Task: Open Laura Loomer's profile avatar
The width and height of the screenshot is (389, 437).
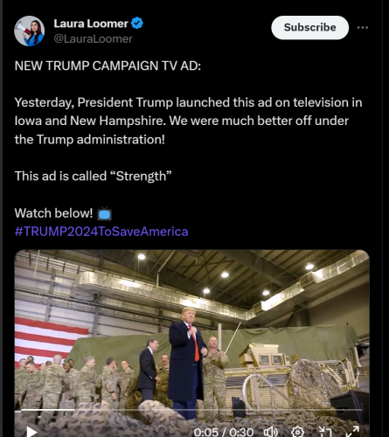Action: (x=30, y=31)
